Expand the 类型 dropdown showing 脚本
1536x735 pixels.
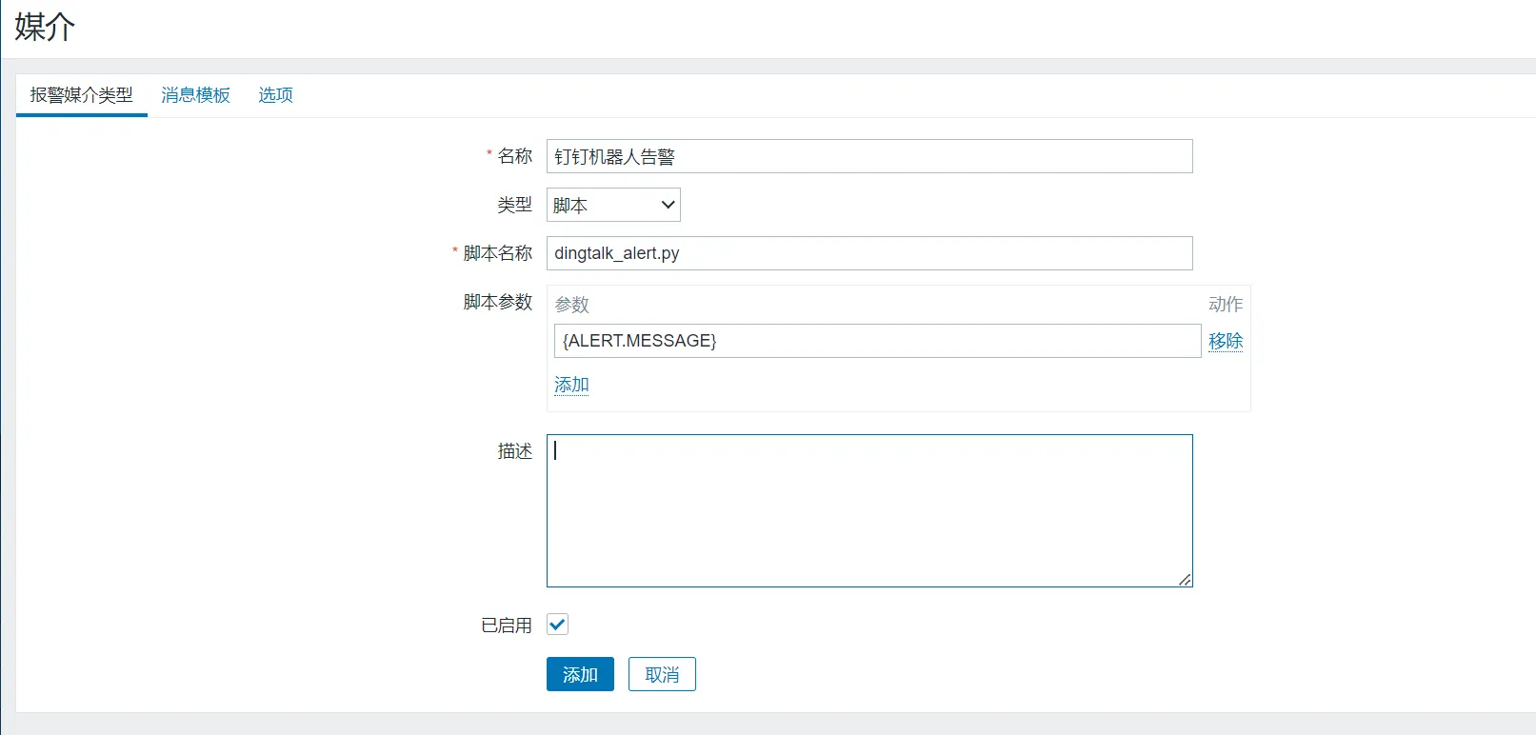pos(613,205)
